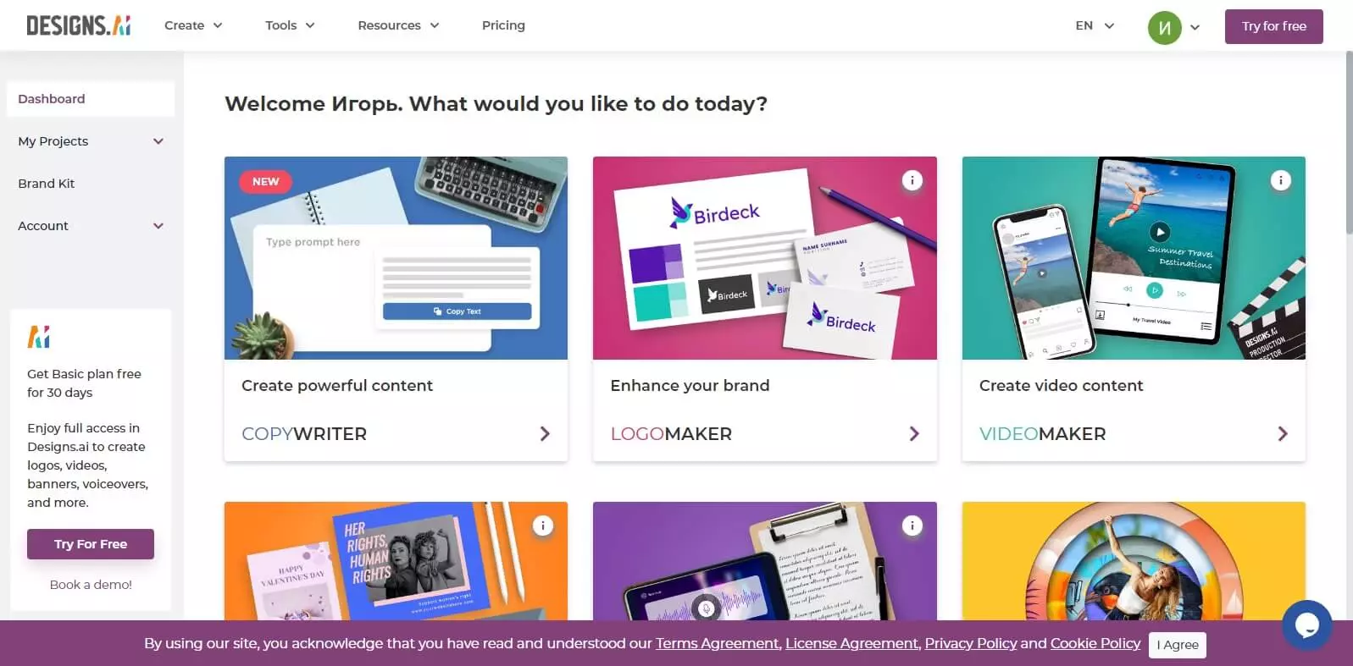This screenshot has width=1353, height=666.
Task: Click the info icon on Logomaker card
Action: [x=912, y=180]
